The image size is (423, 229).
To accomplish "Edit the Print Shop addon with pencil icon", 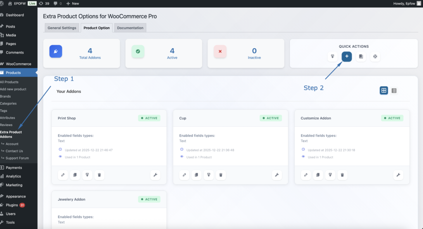I will (63, 175).
